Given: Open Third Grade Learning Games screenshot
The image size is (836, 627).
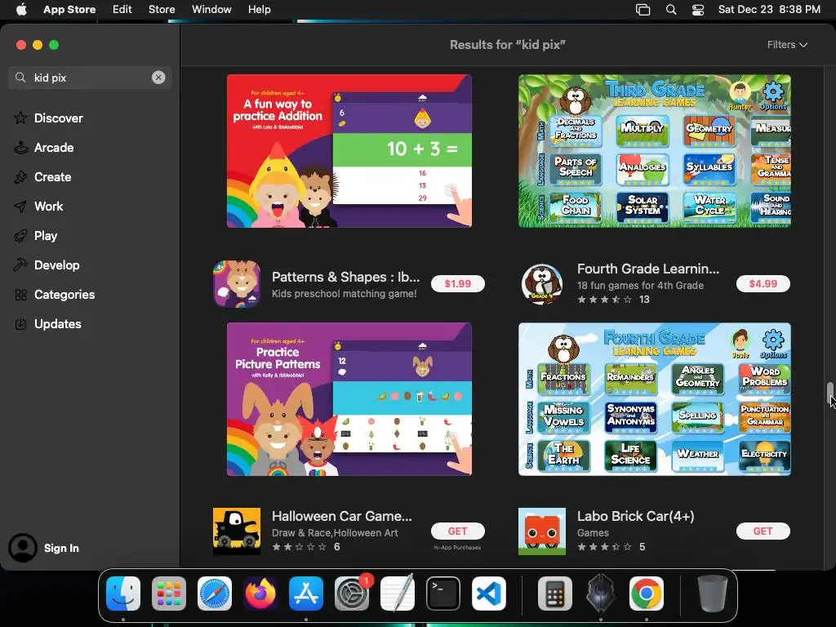Looking at the screenshot, I should point(654,151).
